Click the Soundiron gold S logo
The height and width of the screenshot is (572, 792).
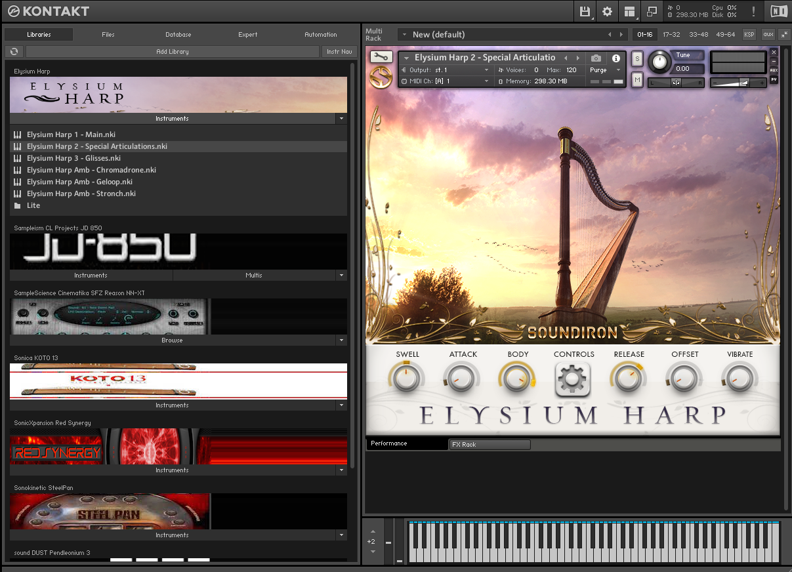click(381, 75)
